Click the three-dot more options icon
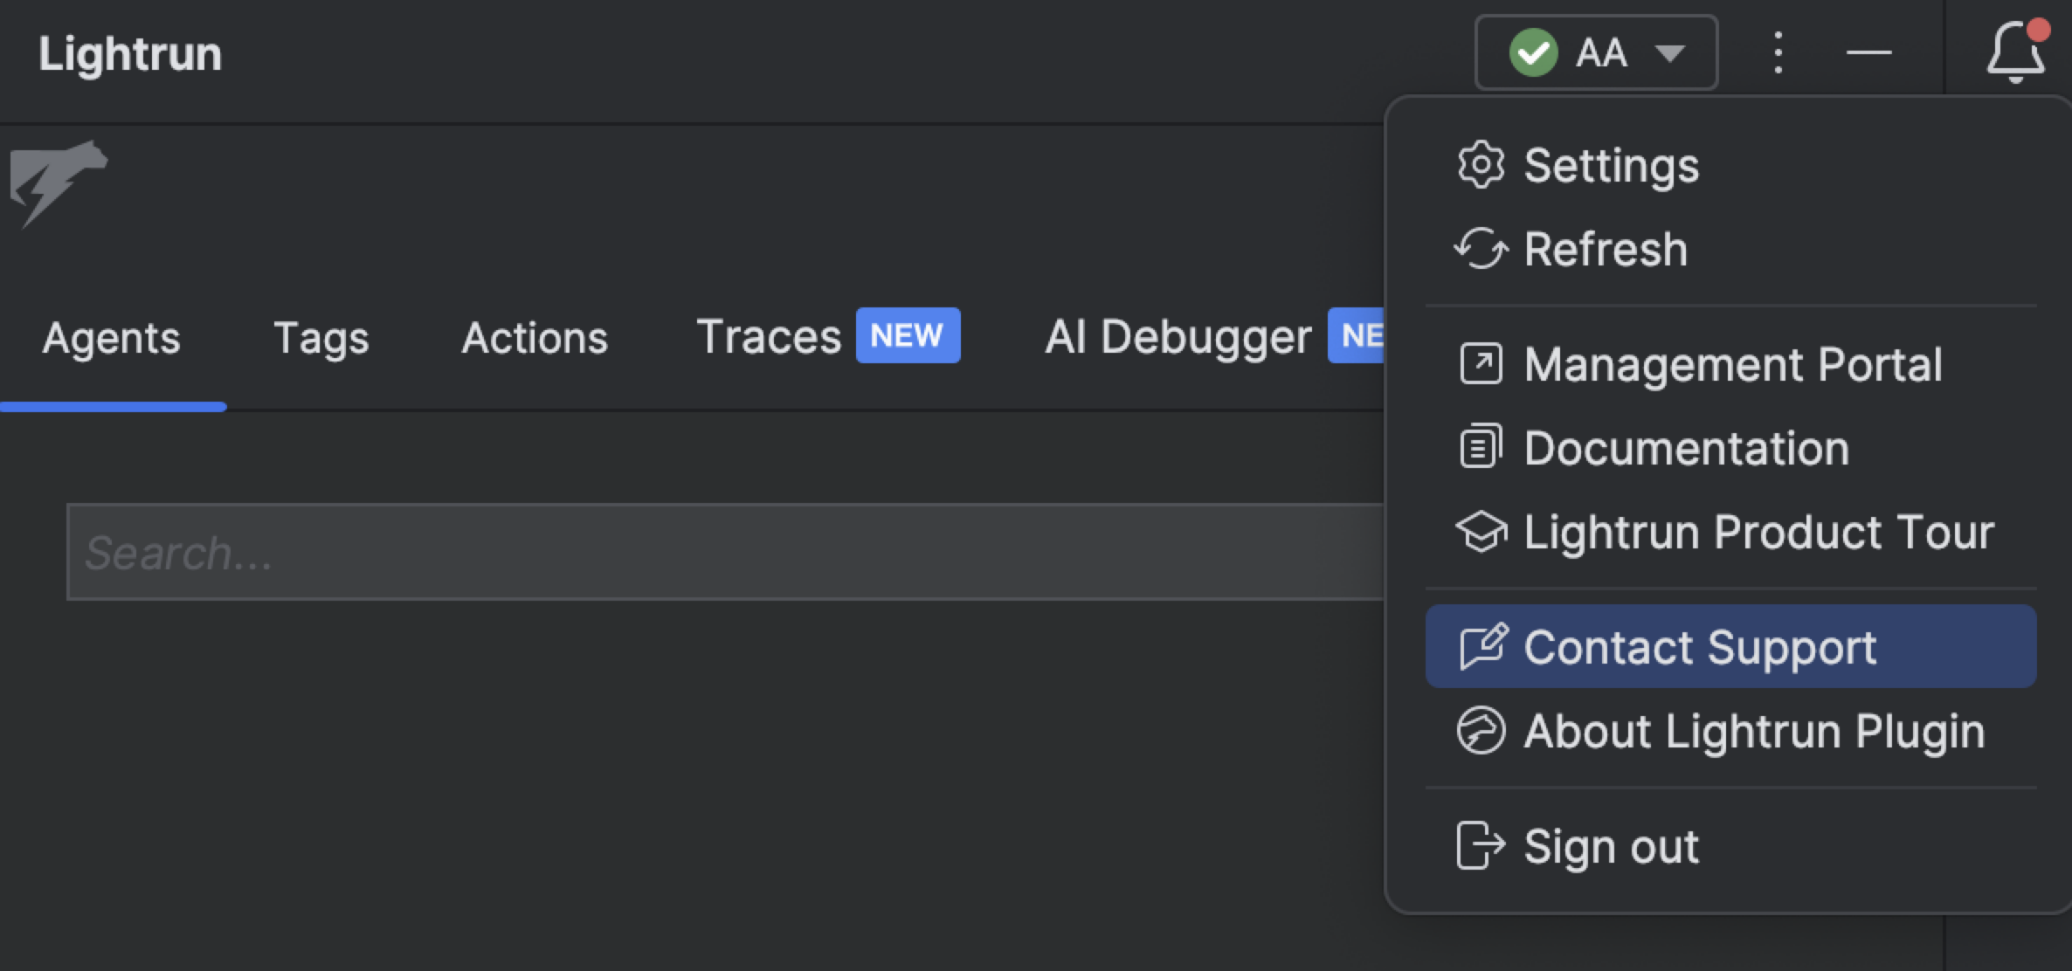This screenshot has width=2072, height=971. [1778, 53]
